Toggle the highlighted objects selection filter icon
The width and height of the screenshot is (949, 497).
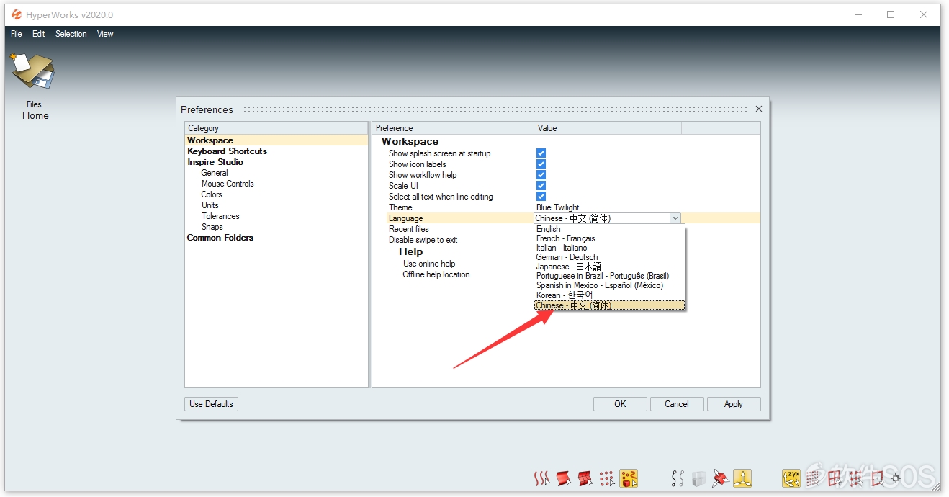[629, 478]
